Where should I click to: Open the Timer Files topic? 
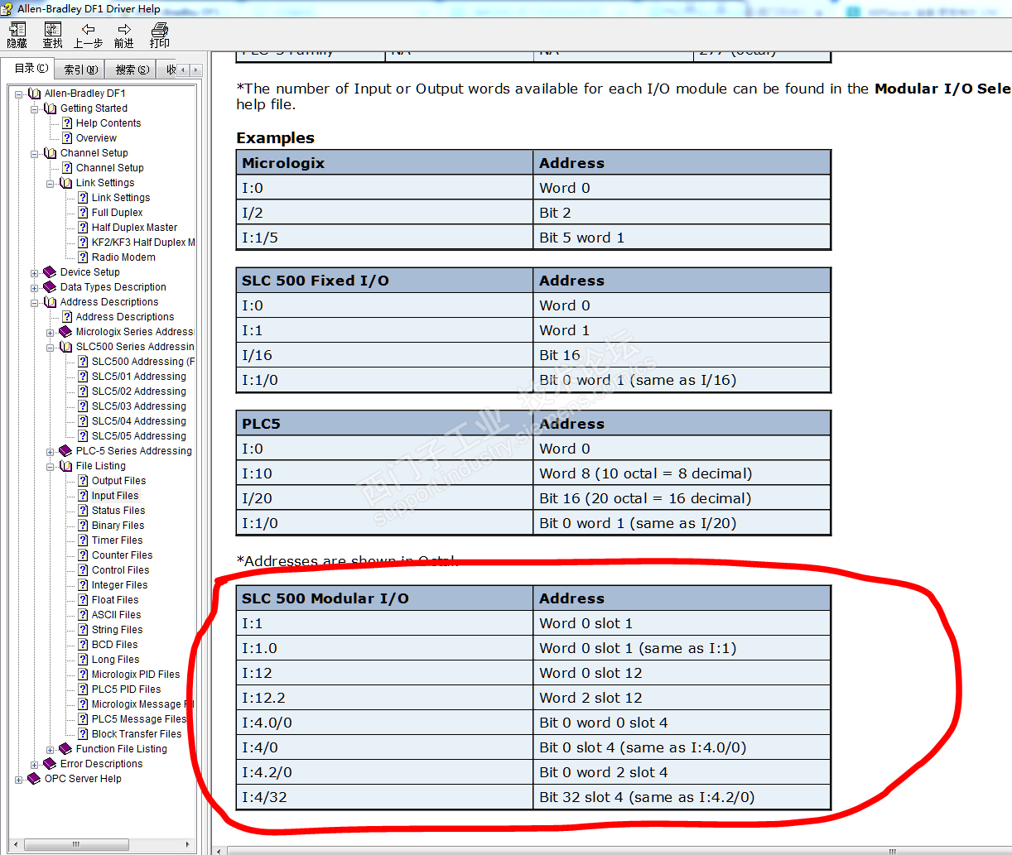[x=117, y=540]
